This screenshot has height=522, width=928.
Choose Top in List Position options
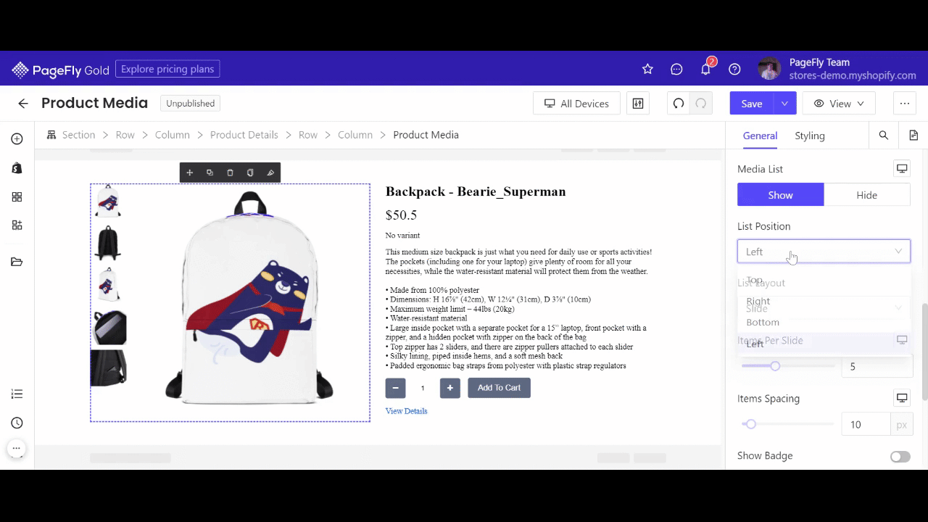click(824, 280)
